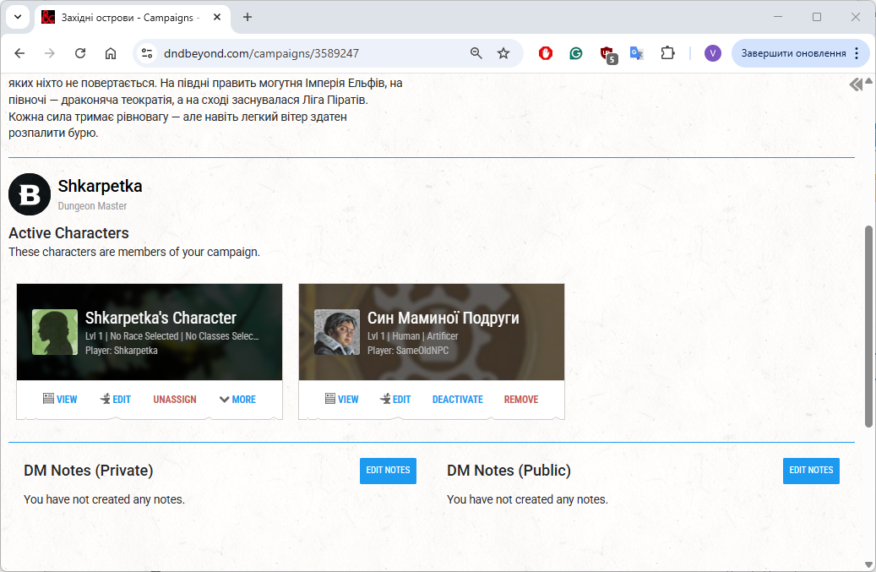Image resolution: width=876 pixels, height=572 pixels.
Task: Open the Google Translate extension icon
Action: (637, 53)
